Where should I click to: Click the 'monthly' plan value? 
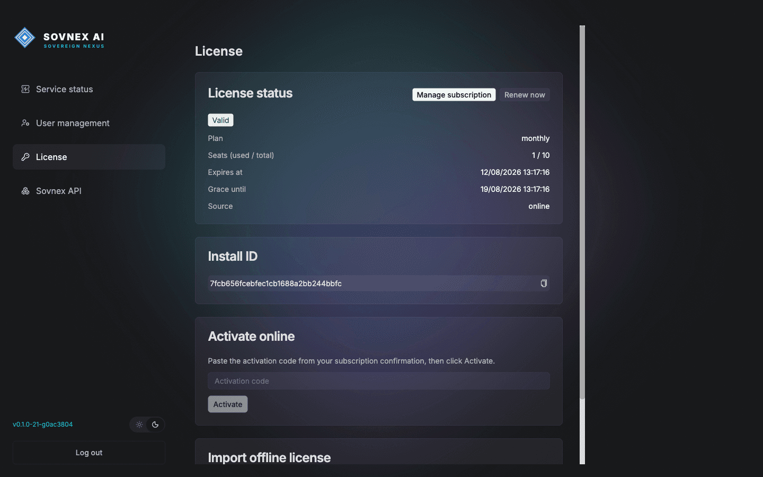click(x=535, y=138)
